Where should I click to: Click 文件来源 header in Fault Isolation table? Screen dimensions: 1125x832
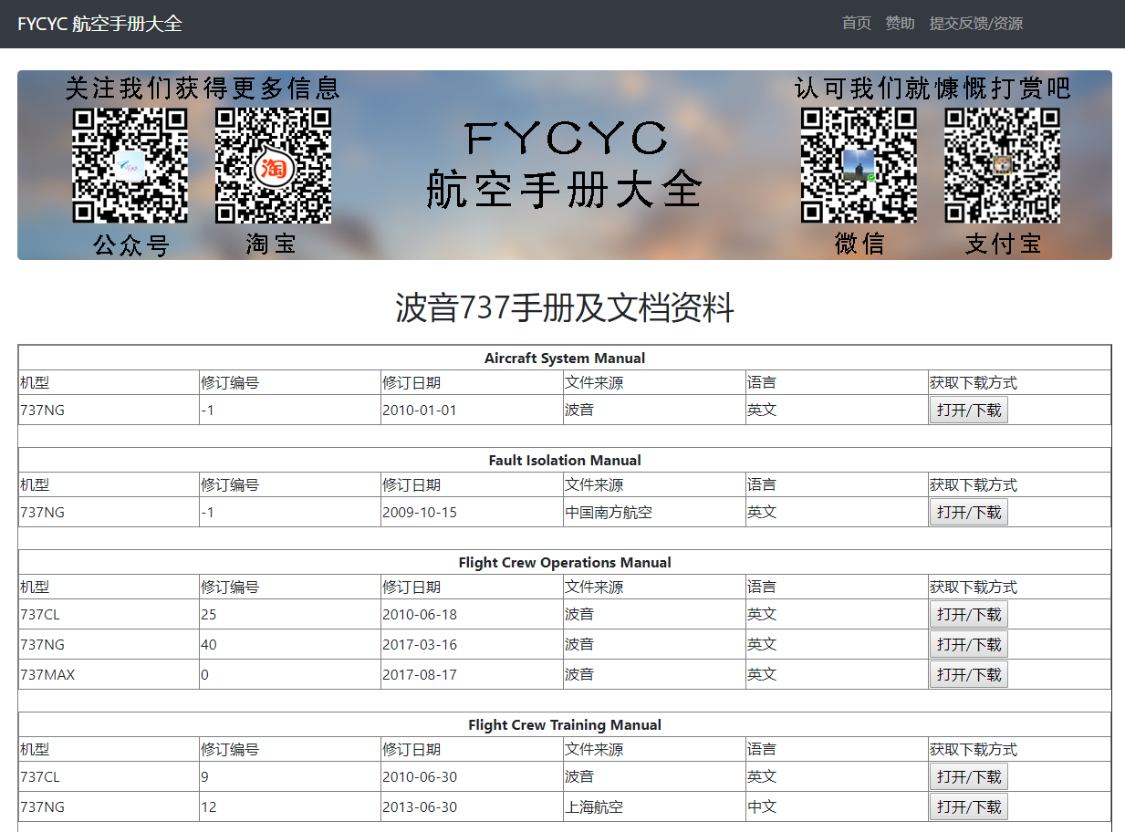pyautogui.click(x=591, y=484)
